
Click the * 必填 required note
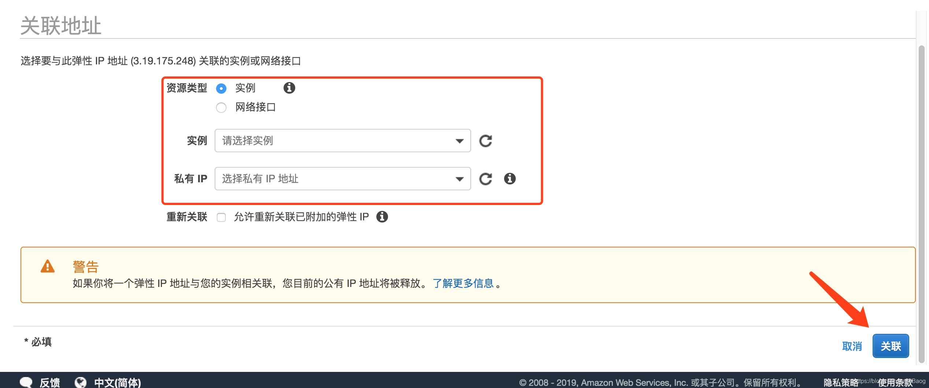point(38,342)
